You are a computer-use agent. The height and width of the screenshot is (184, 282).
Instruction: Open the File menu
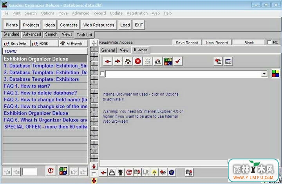point(5,13)
